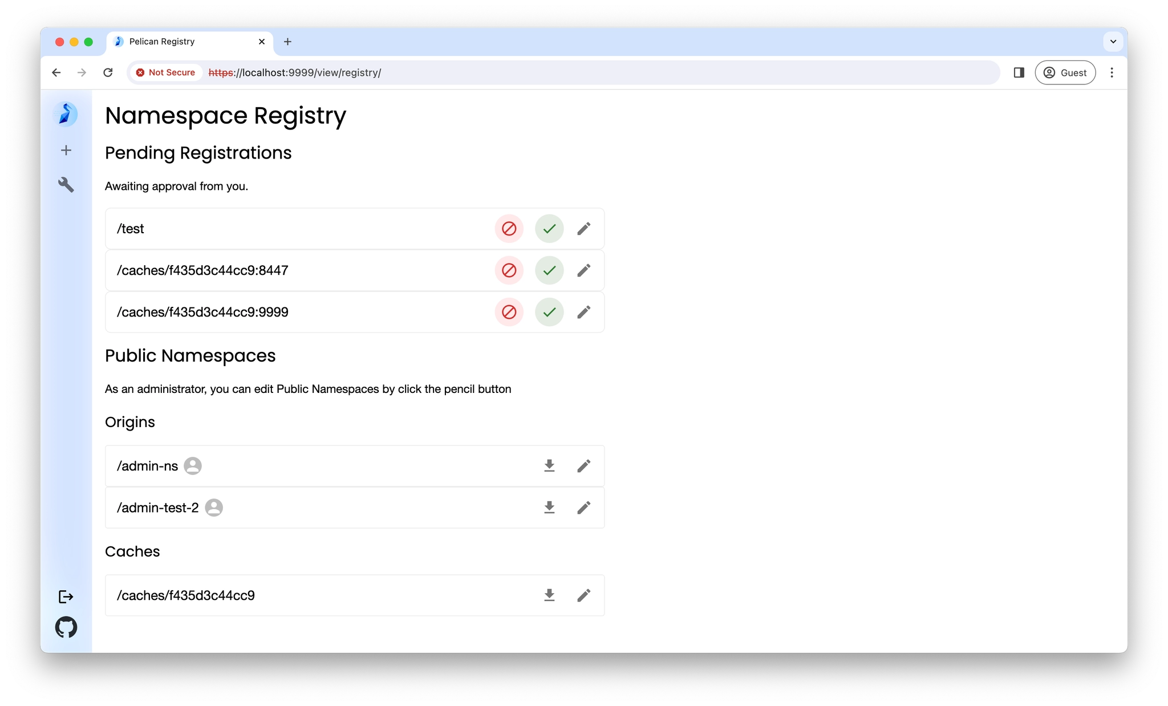Click the edit pencil icon for /test
The image size is (1168, 706).
[584, 228]
